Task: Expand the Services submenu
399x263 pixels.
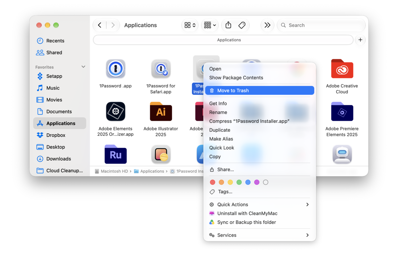Action: (x=260, y=235)
